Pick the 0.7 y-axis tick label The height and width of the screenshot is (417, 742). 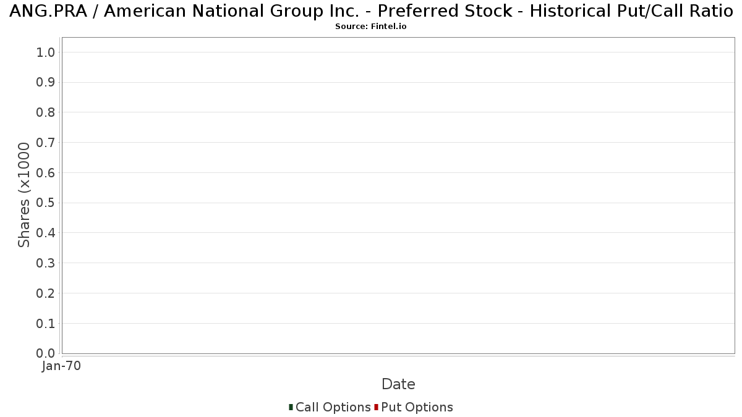coord(46,143)
